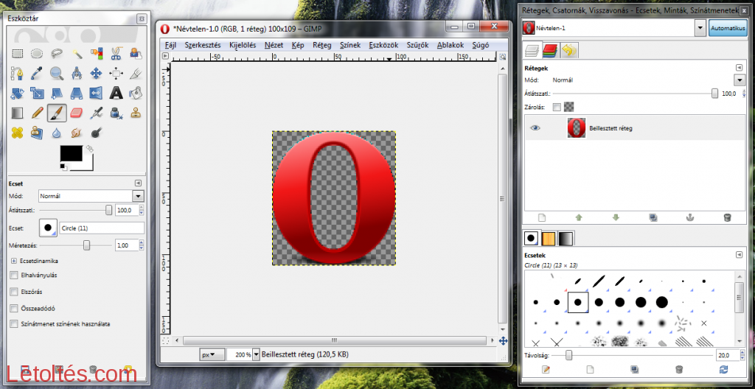Open the Kijelölés menu
This screenshot has height=389, width=755.
point(243,45)
